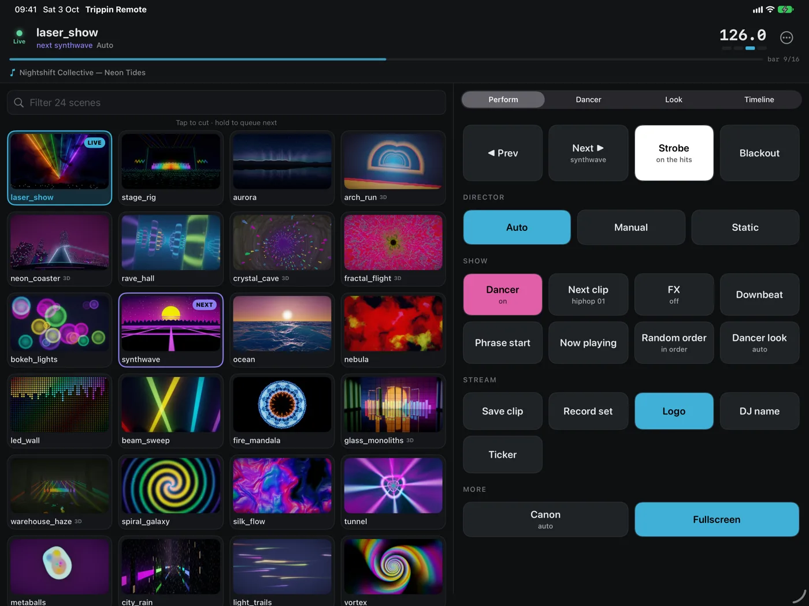This screenshot has height=606, width=809.
Task: Change the Canon auto setting
Action: tap(545, 519)
